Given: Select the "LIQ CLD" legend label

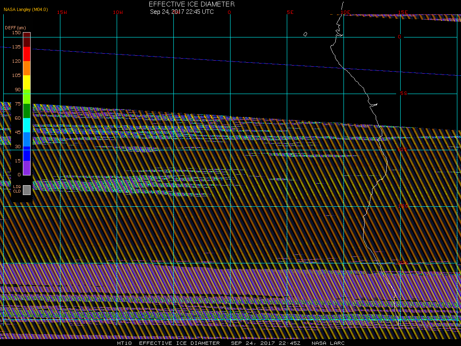Looking at the screenshot, I should [x=17, y=189].
